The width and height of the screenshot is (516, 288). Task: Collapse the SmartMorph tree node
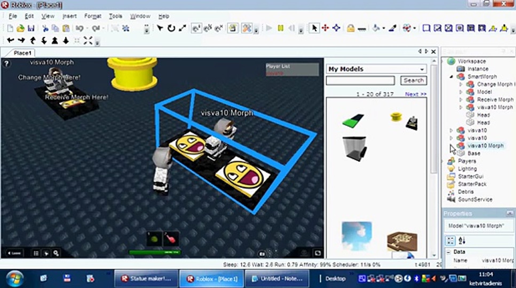451,77
